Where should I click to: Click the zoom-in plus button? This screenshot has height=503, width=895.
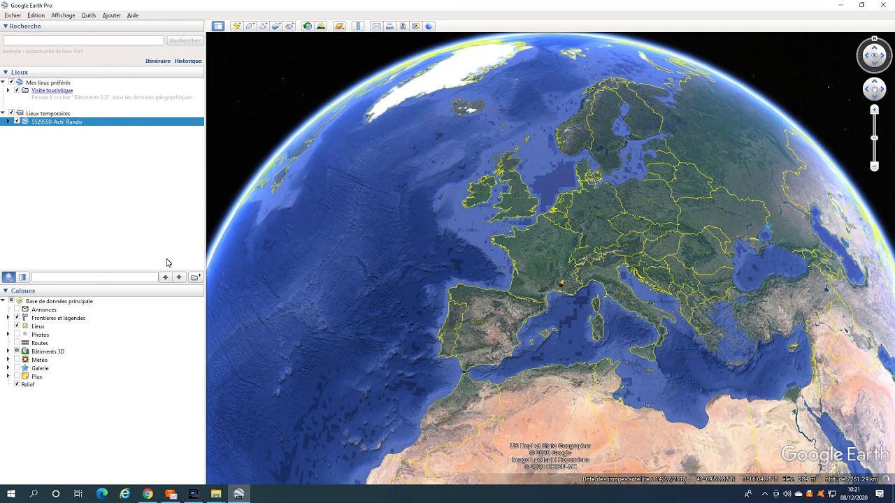click(x=874, y=110)
